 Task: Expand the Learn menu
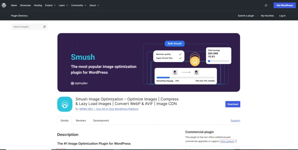[63, 5]
